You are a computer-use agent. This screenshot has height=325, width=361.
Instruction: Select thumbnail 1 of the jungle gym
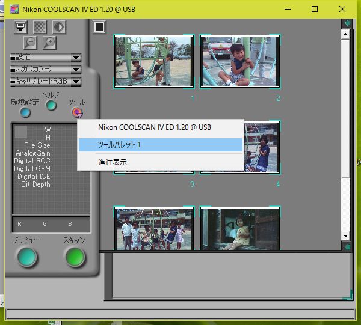tap(154, 61)
